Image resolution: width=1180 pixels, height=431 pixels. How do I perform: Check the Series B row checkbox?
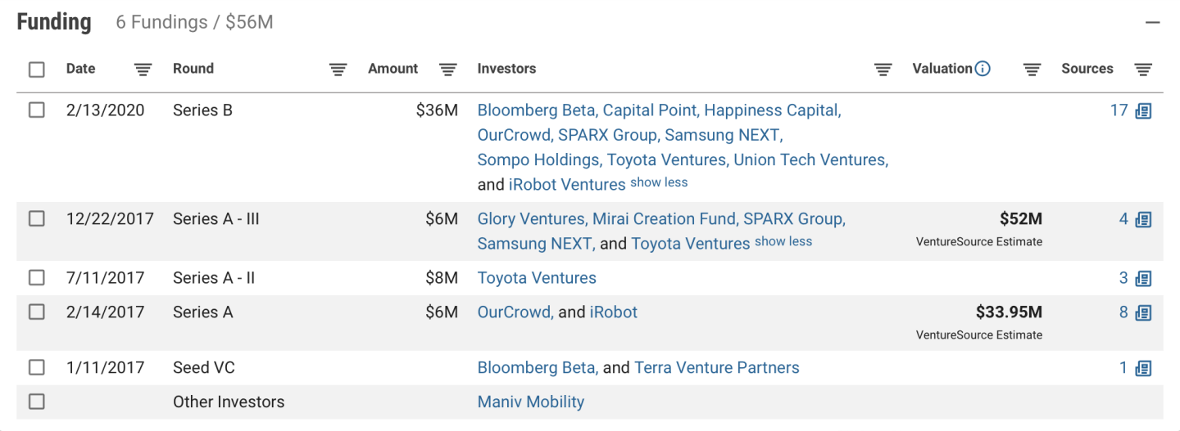[37, 110]
